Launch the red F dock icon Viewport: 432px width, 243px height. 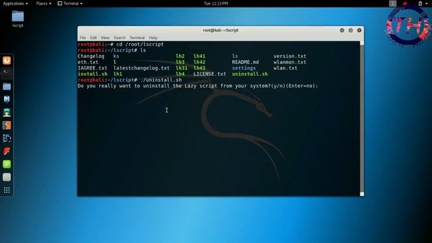click(7, 151)
